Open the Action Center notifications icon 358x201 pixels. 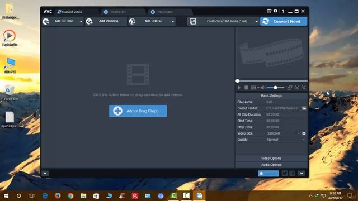[x=350, y=196]
